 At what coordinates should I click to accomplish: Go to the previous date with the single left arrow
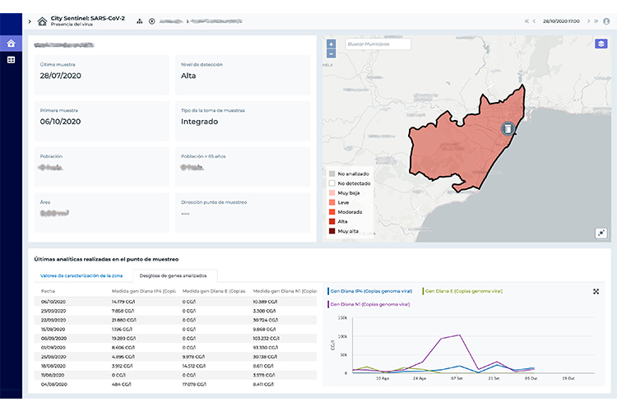click(534, 21)
